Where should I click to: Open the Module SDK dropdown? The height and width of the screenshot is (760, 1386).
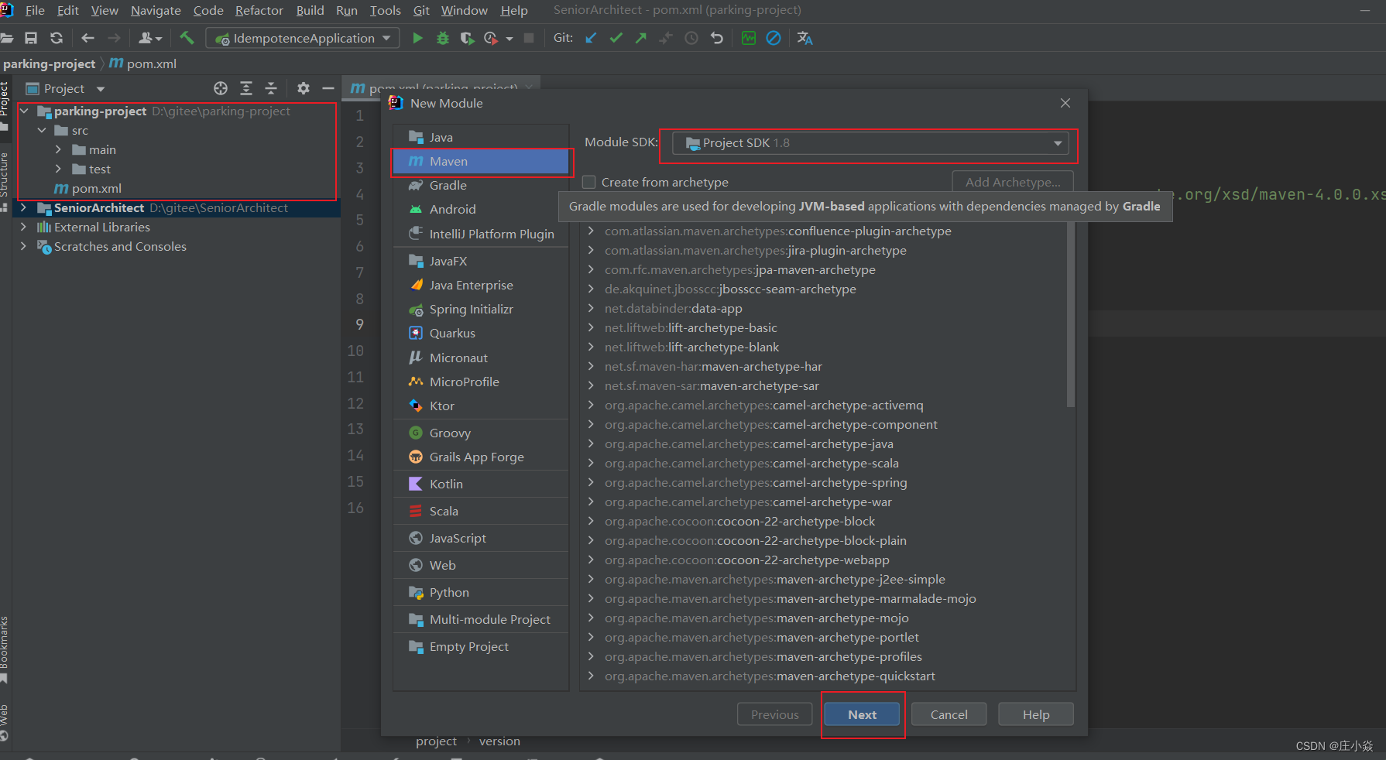(870, 143)
